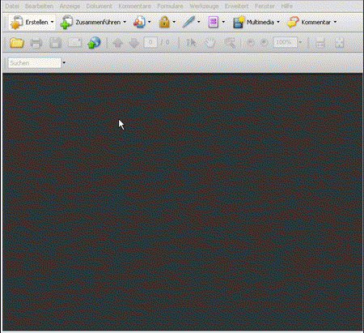This screenshot has height=333, width=364.
Task: Expand the Kommentar dropdown arrow
Action: [335, 22]
